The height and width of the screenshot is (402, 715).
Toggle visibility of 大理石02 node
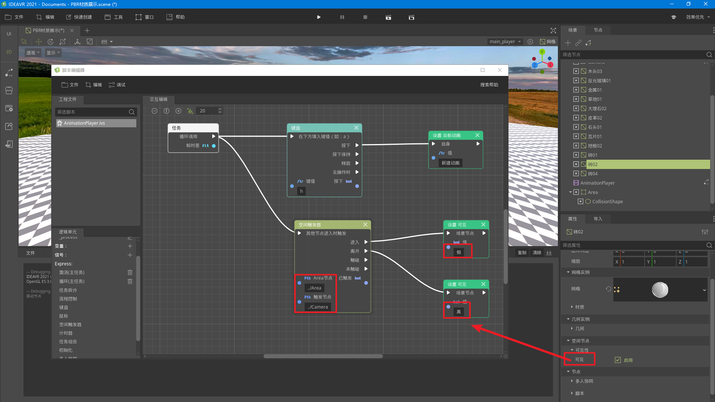(576, 108)
